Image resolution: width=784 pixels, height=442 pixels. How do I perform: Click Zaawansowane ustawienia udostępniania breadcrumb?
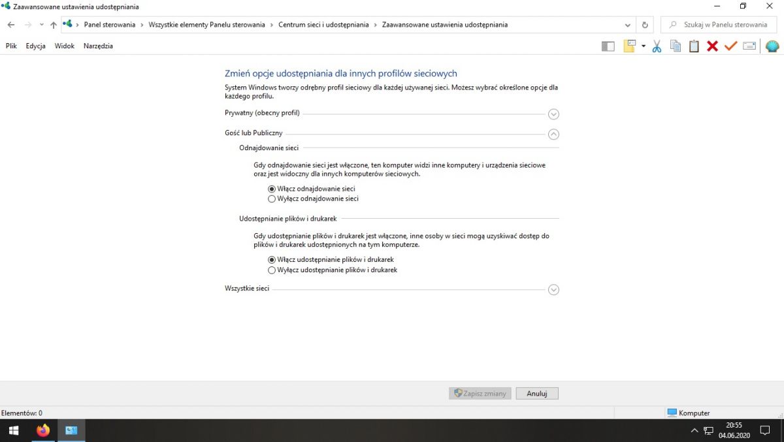point(445,25)
